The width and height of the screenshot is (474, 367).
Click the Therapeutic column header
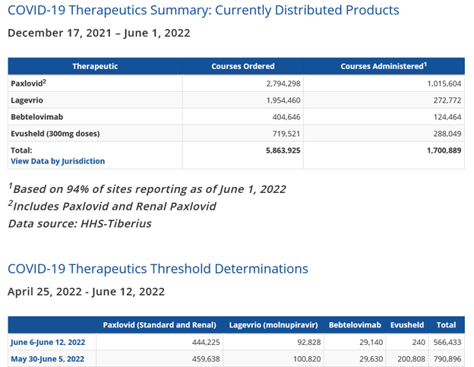pos(95,66)
